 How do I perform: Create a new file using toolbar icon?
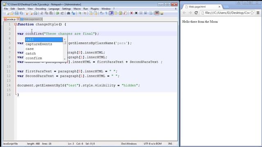7,13
